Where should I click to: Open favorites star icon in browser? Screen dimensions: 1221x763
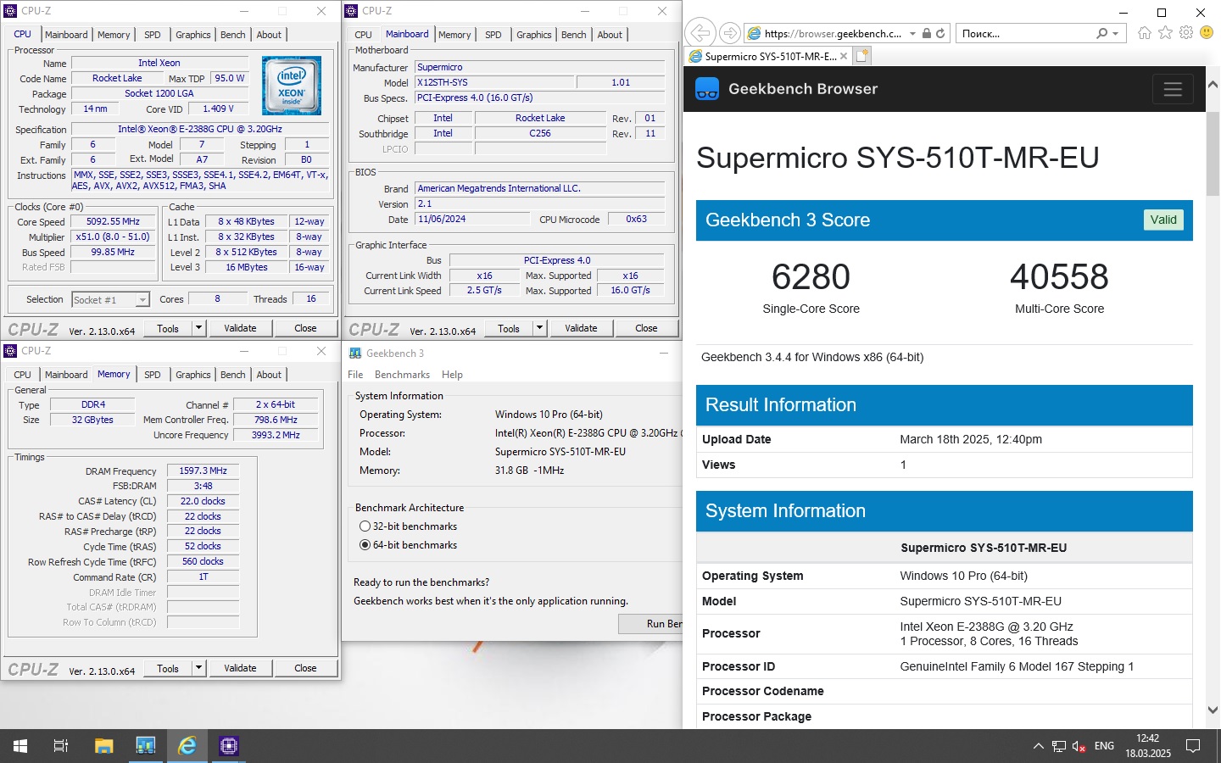coord(1166,33)
